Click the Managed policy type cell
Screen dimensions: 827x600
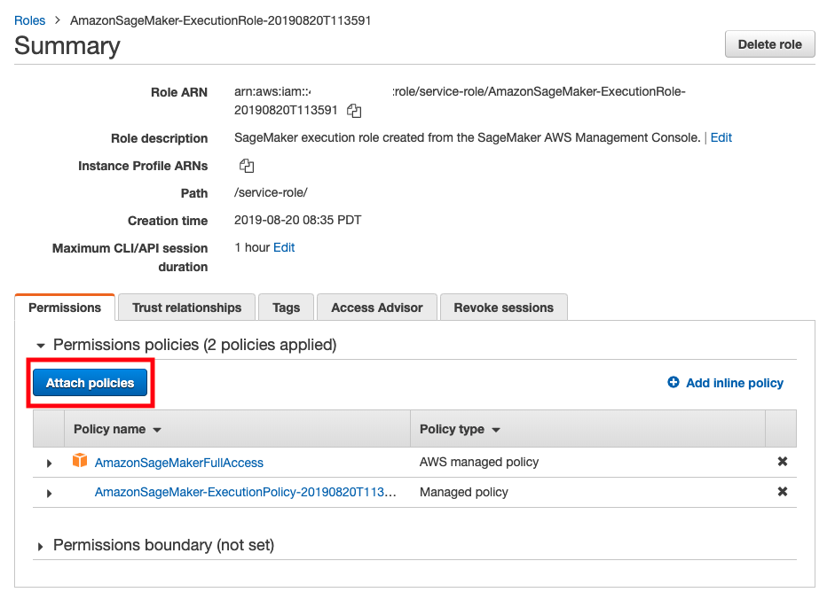tap(463, 492)
